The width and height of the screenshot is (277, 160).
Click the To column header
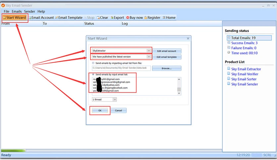[x=63, y=23]
